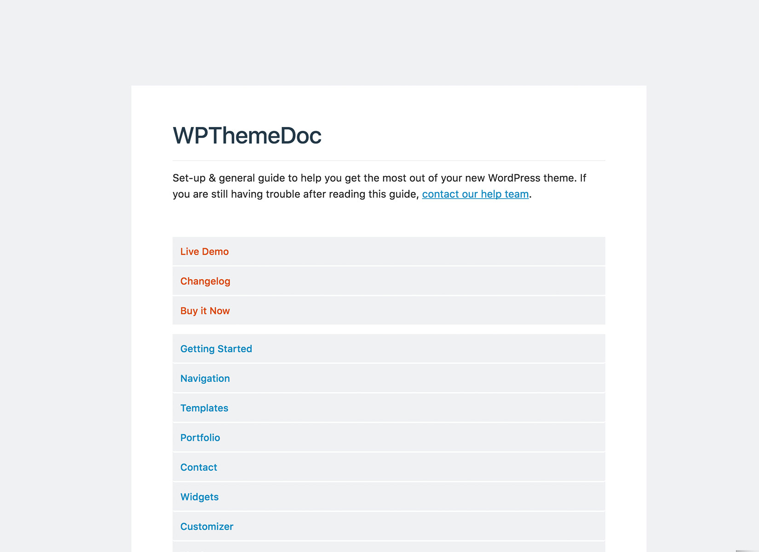Click the WPThemeDoc page title

(x=247, y=136)
